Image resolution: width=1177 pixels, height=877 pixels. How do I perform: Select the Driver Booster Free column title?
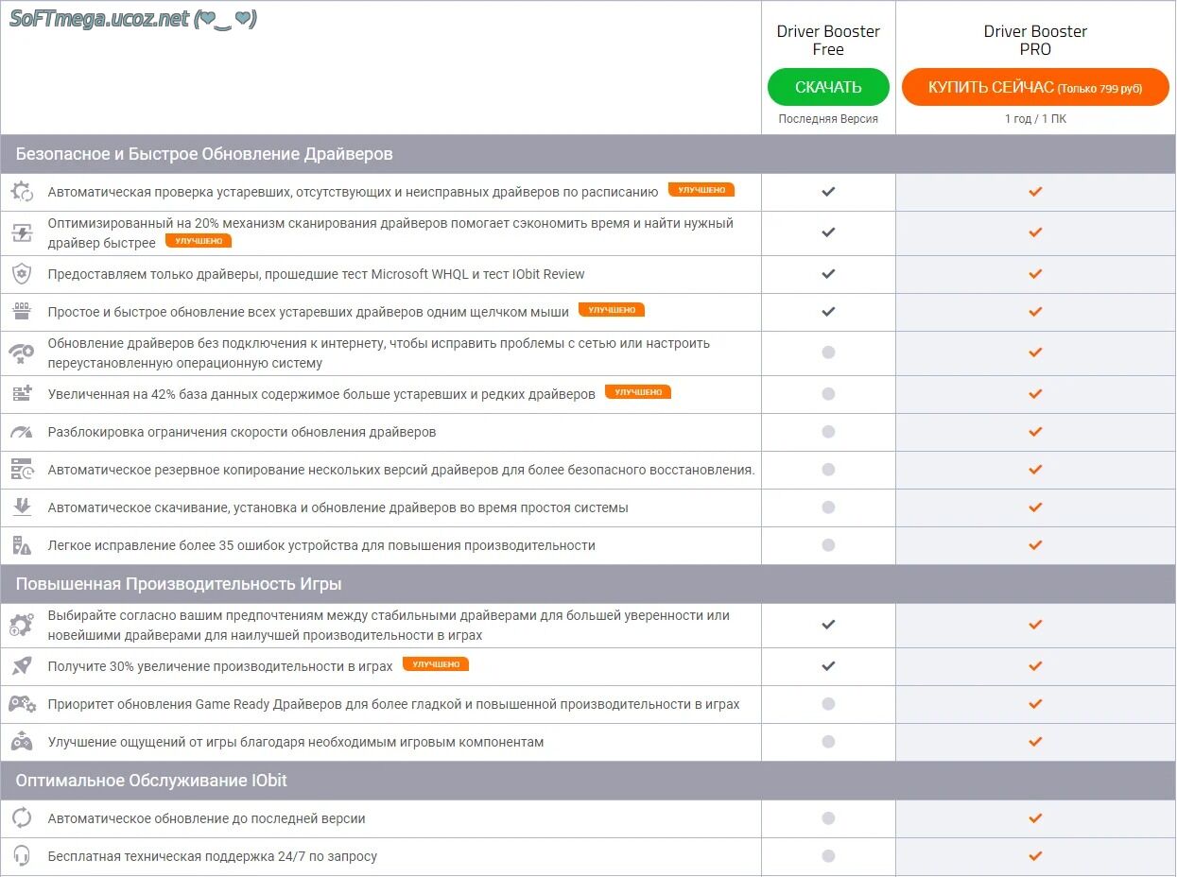coord(828,40)
